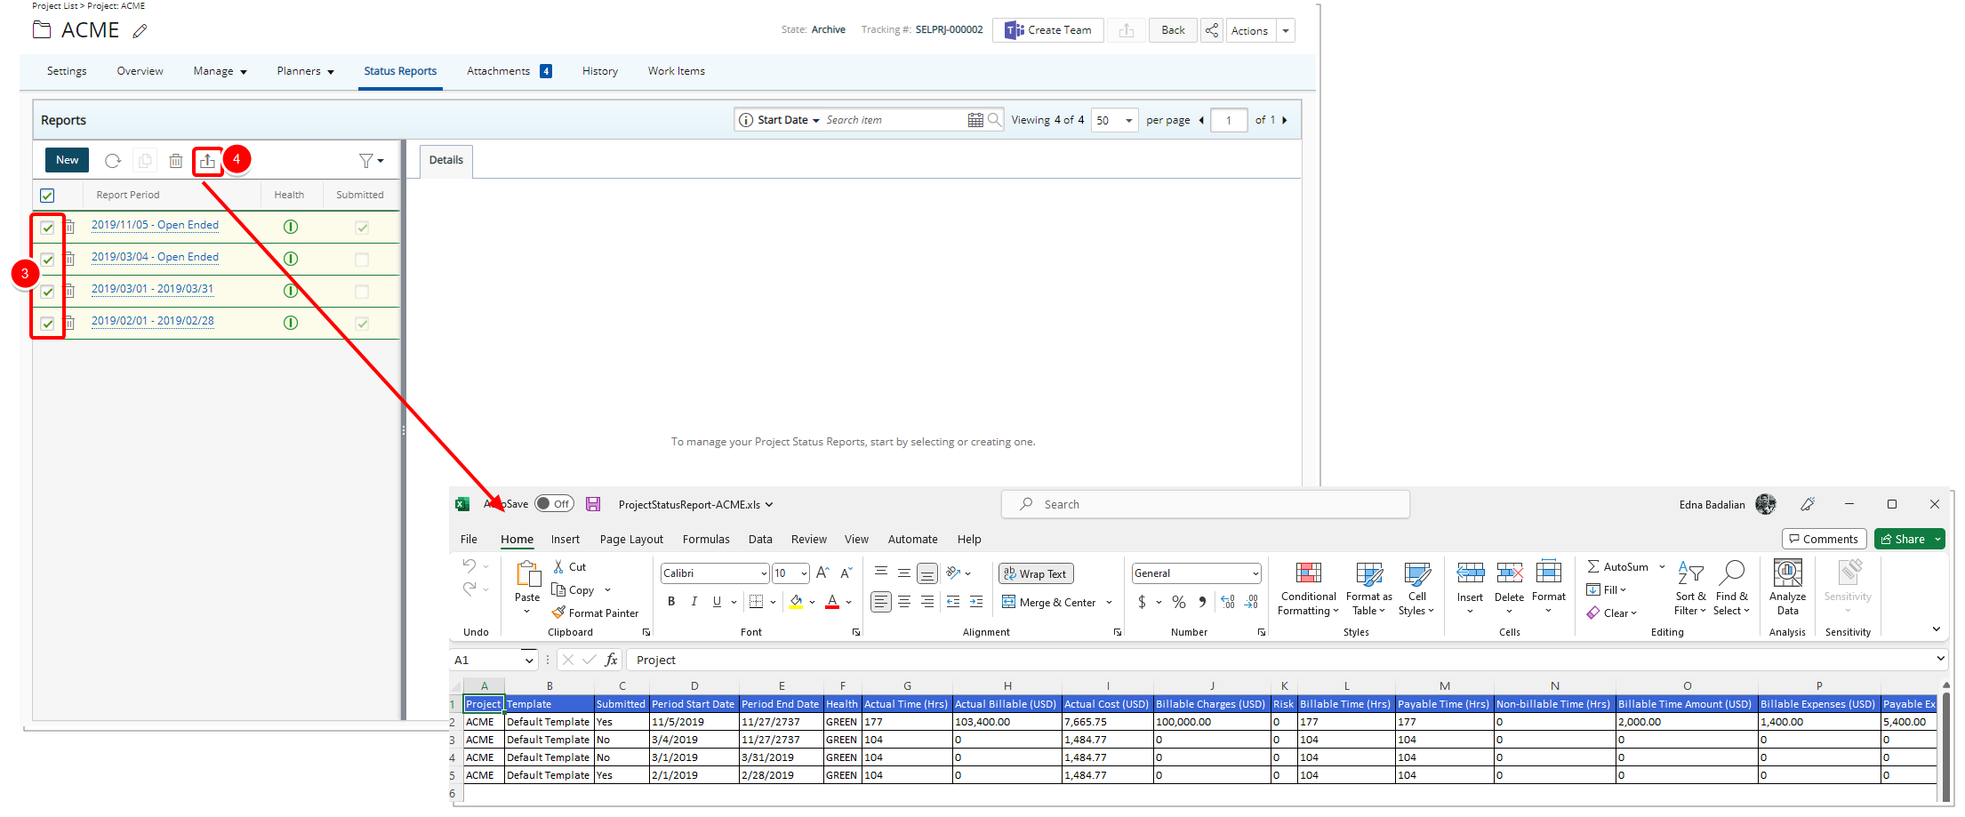1965x817 pixels.
Task: Click the magnifier icon in Reports search
Action: coord(994,119)
